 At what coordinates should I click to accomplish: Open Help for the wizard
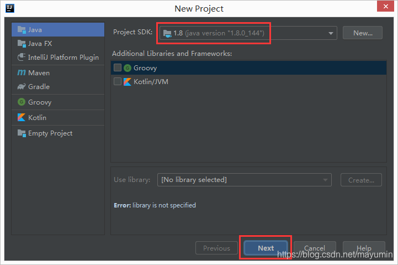pos(364,248)
